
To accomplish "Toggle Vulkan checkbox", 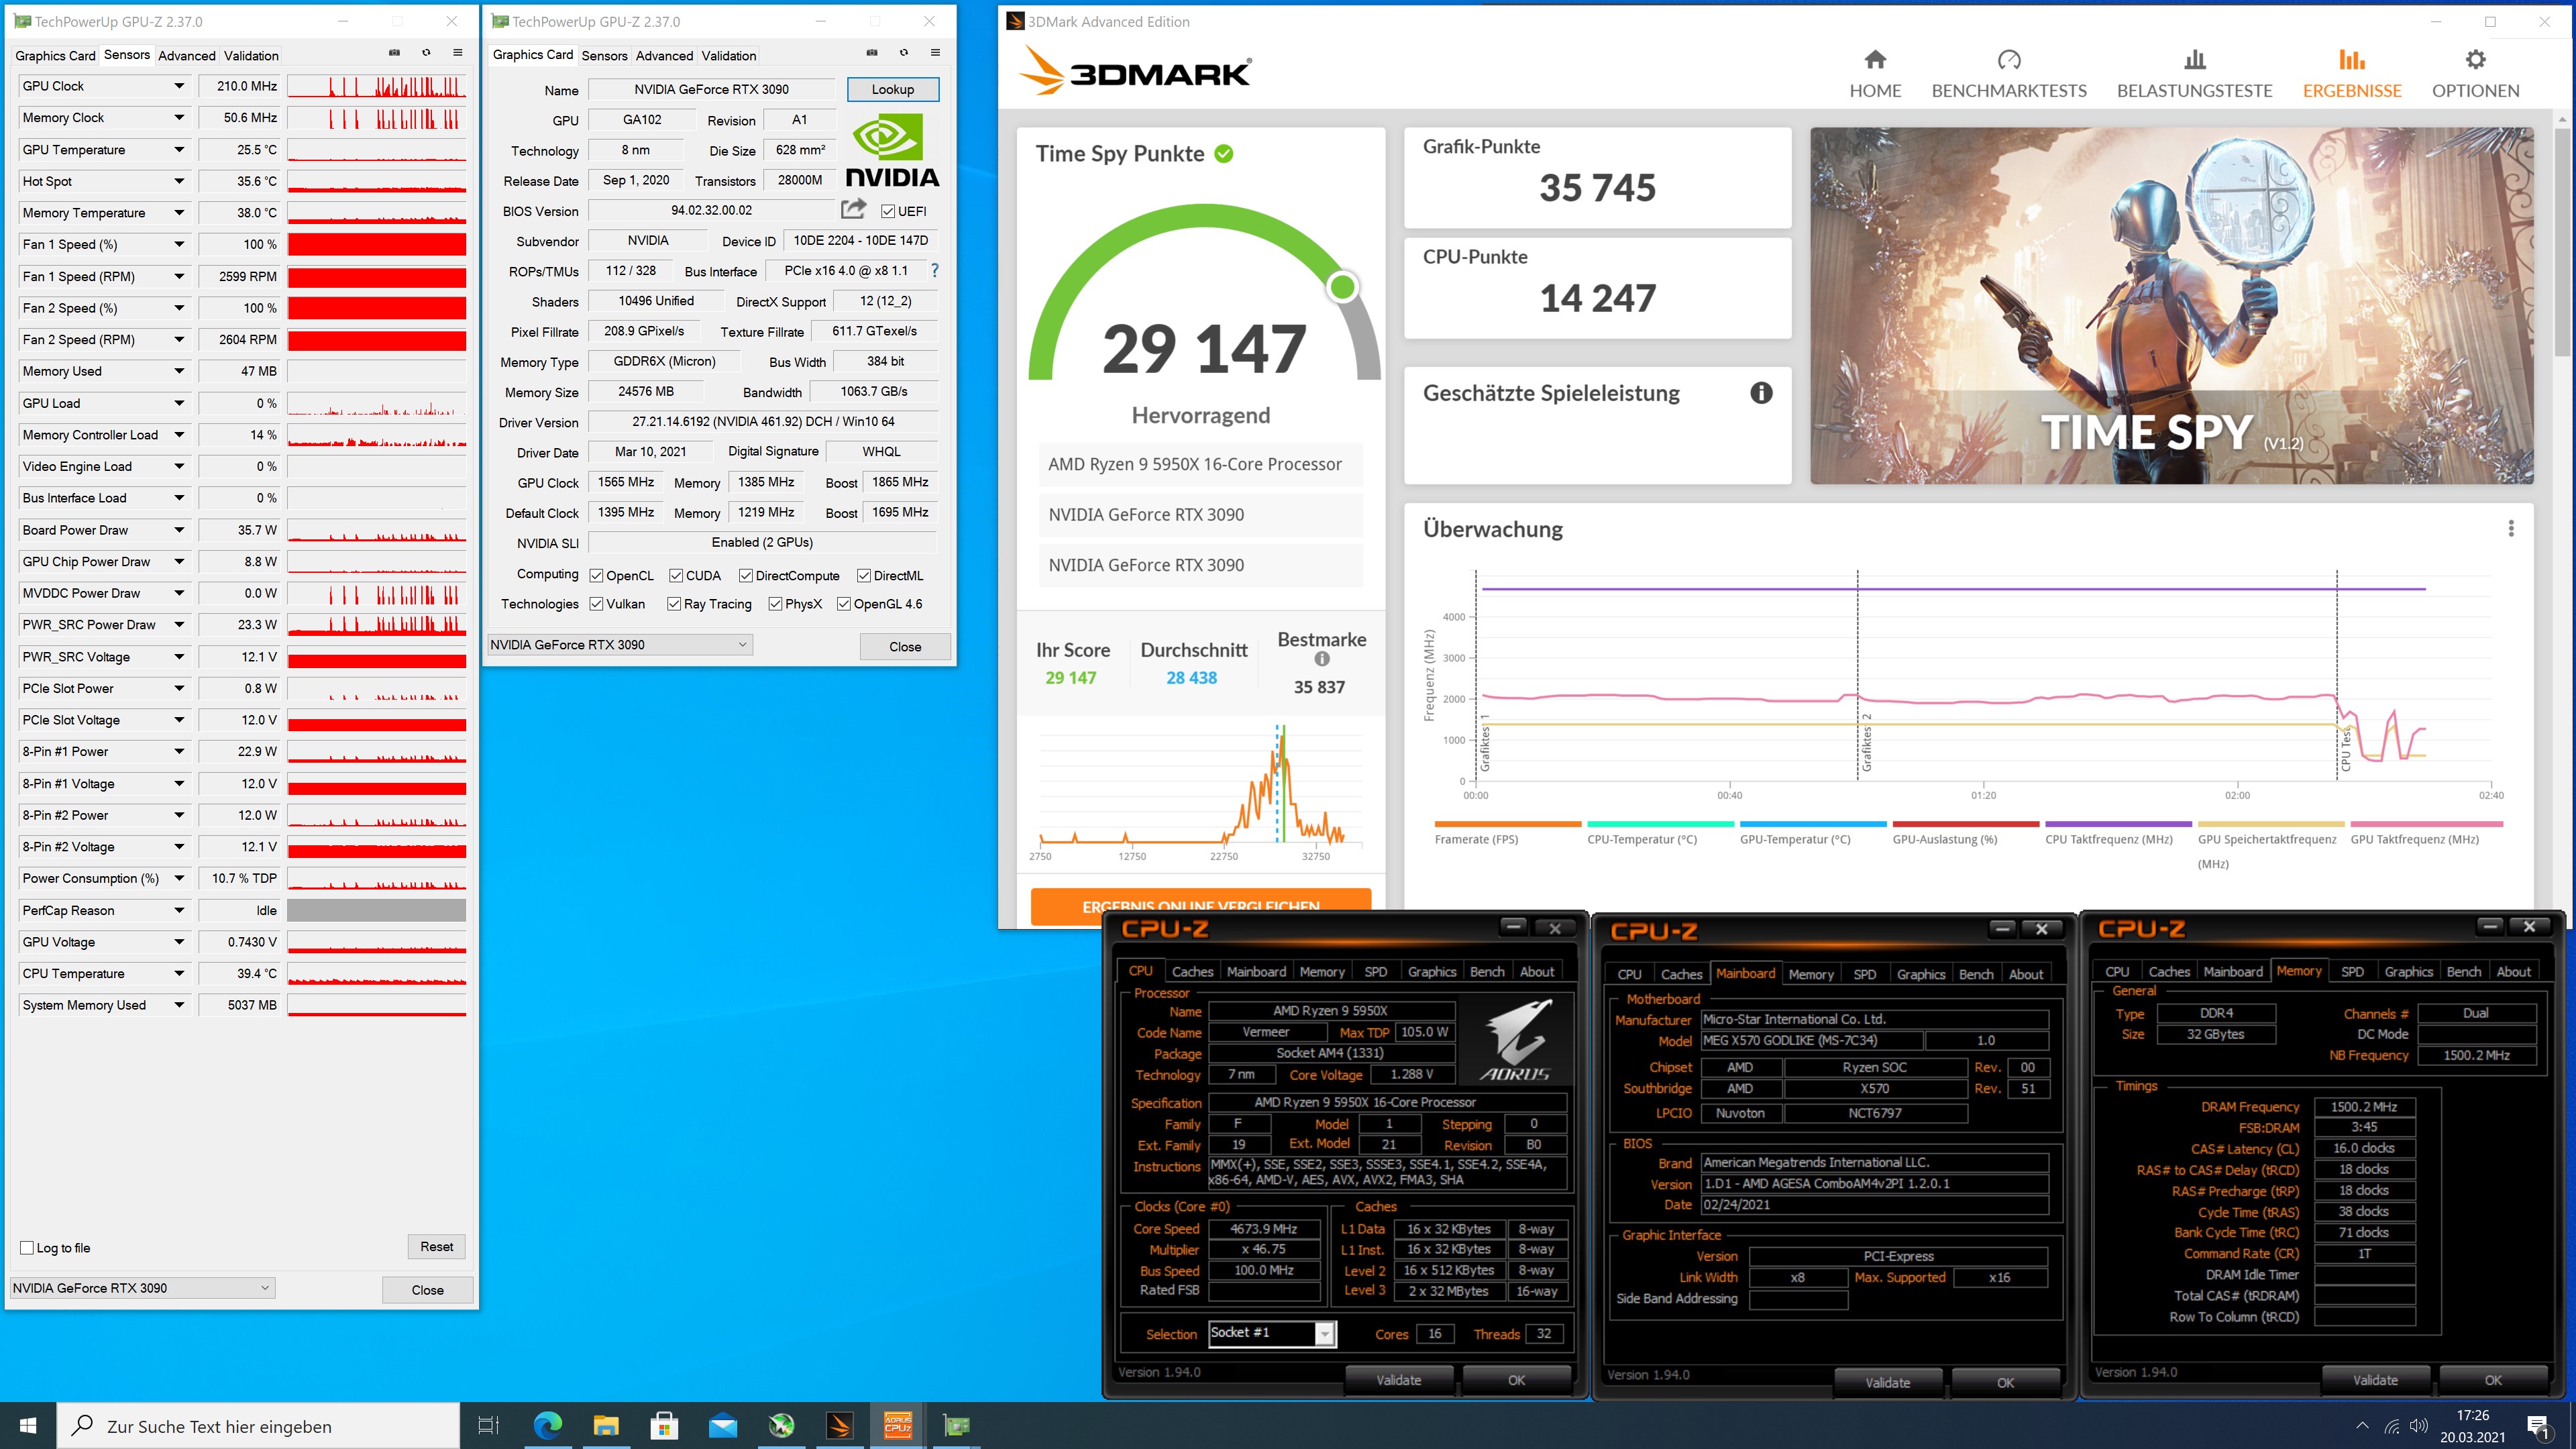I will (x=596, y=604).
